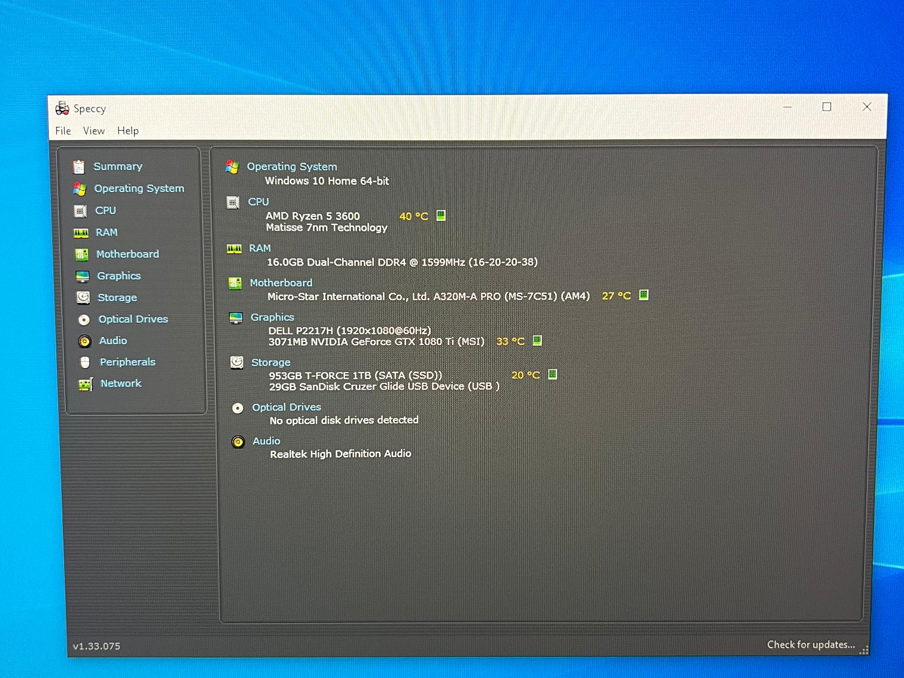Click the Network card icon in sidebar
The image size is (904, 678).
(x=86, y=384)
